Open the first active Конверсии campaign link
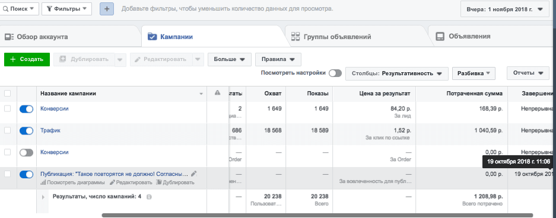The width and height of the screenshot is (556, 218). coord(54,108)
